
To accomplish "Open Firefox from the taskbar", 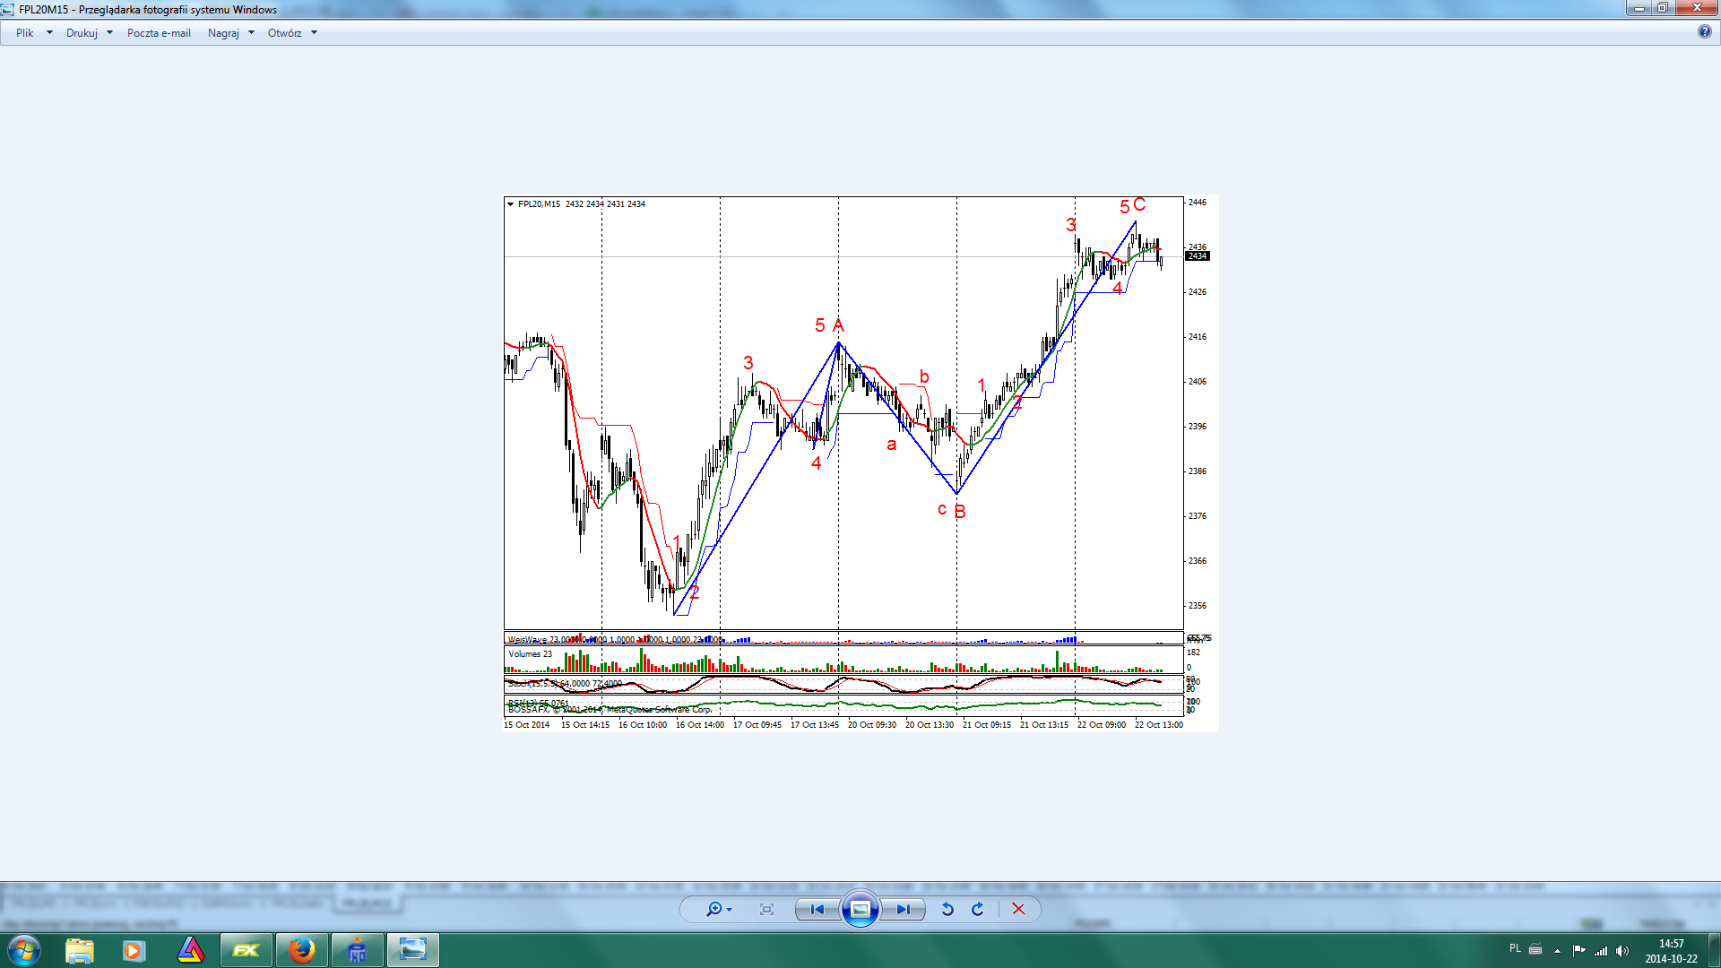I will [x=302, y=950].
